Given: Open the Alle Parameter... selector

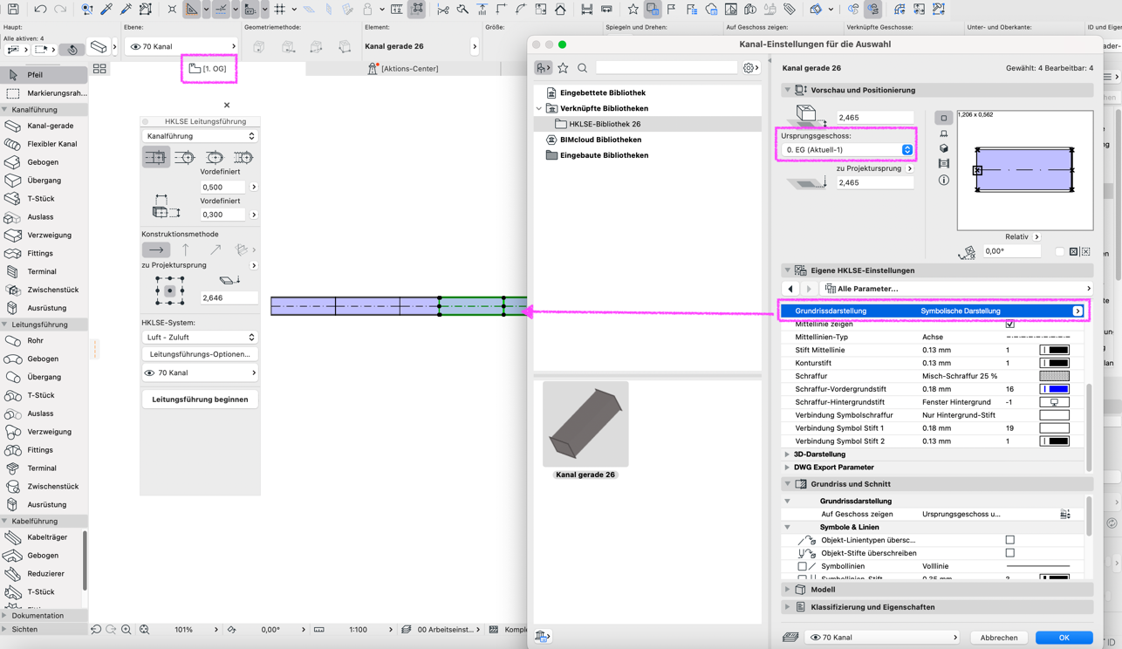Looking at the screenshot, I should tap(956, 289).
